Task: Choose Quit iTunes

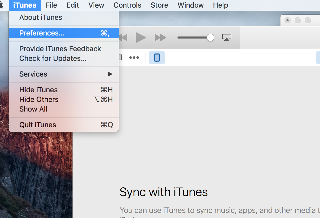Action: [x=64, y=125]
